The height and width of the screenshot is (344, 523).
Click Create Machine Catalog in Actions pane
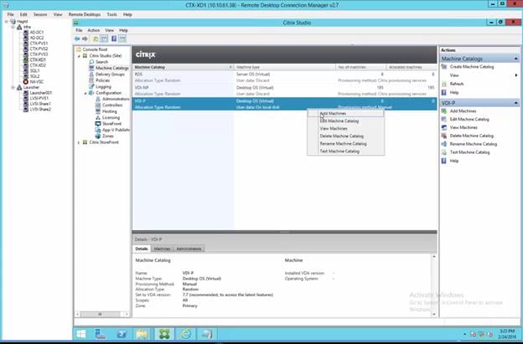coord(472,67)
